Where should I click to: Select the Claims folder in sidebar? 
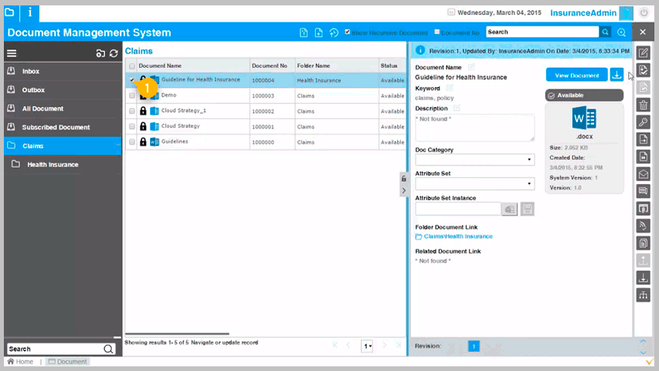coord(63,145)
